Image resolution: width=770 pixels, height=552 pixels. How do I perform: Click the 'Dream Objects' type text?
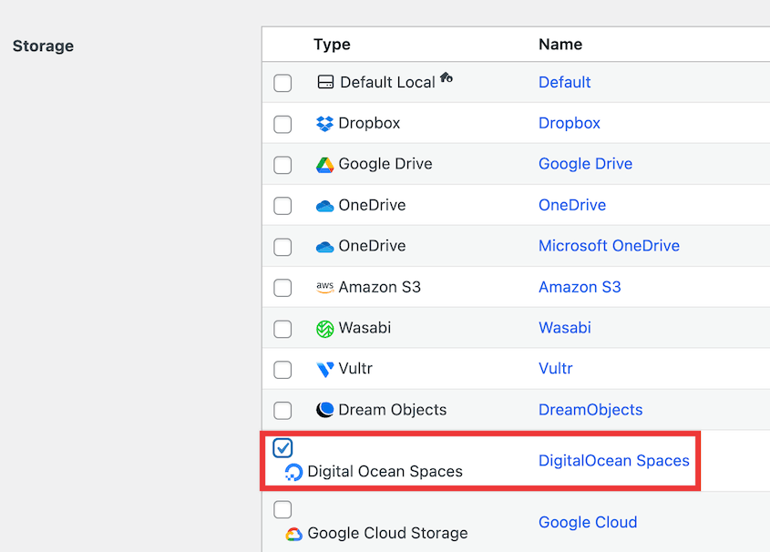coord(393,410)
